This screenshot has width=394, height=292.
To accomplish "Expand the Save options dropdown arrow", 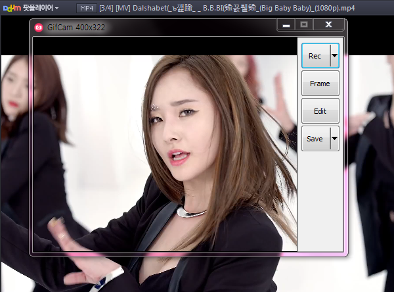I will (334, 139).
